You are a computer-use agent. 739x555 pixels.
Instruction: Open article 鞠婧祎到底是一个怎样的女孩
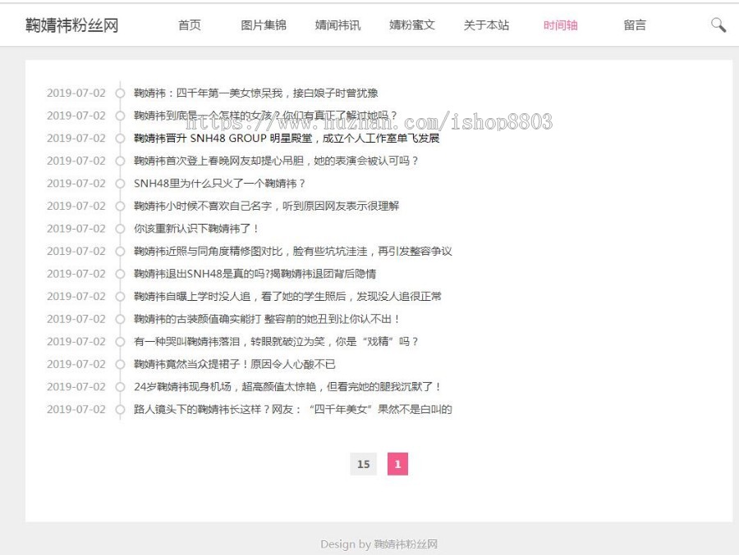coord(265,116)
